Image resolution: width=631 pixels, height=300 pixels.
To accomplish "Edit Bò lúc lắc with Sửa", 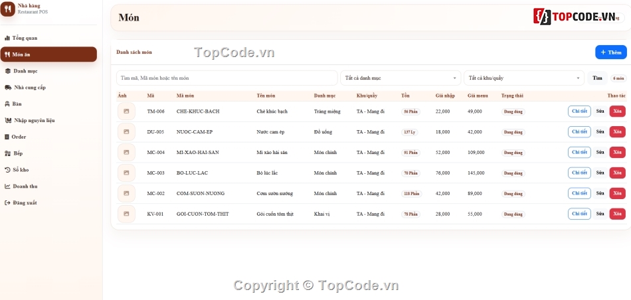I will pyautogui.click(x=600, y=173).
